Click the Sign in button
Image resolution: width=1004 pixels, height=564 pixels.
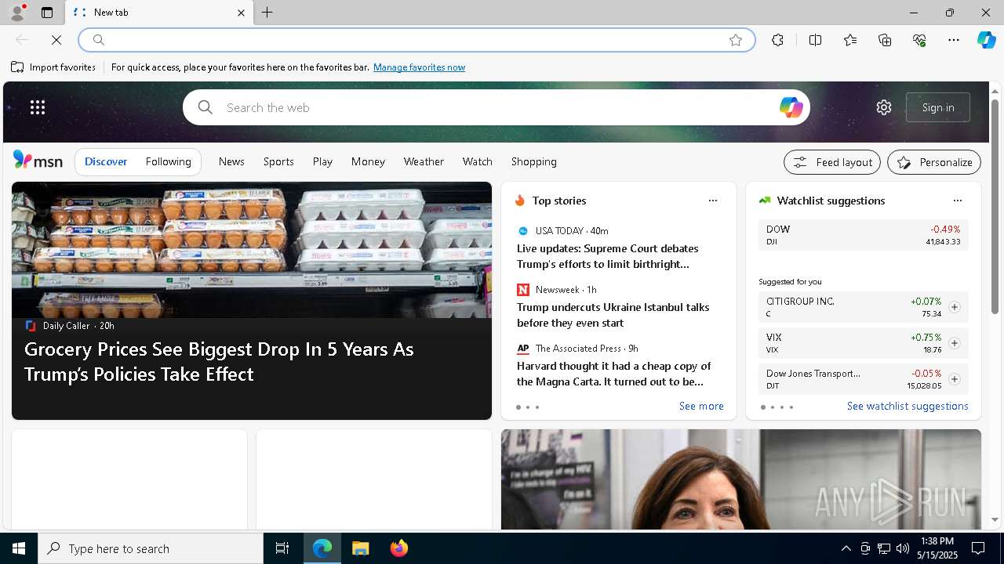(938, 107)
